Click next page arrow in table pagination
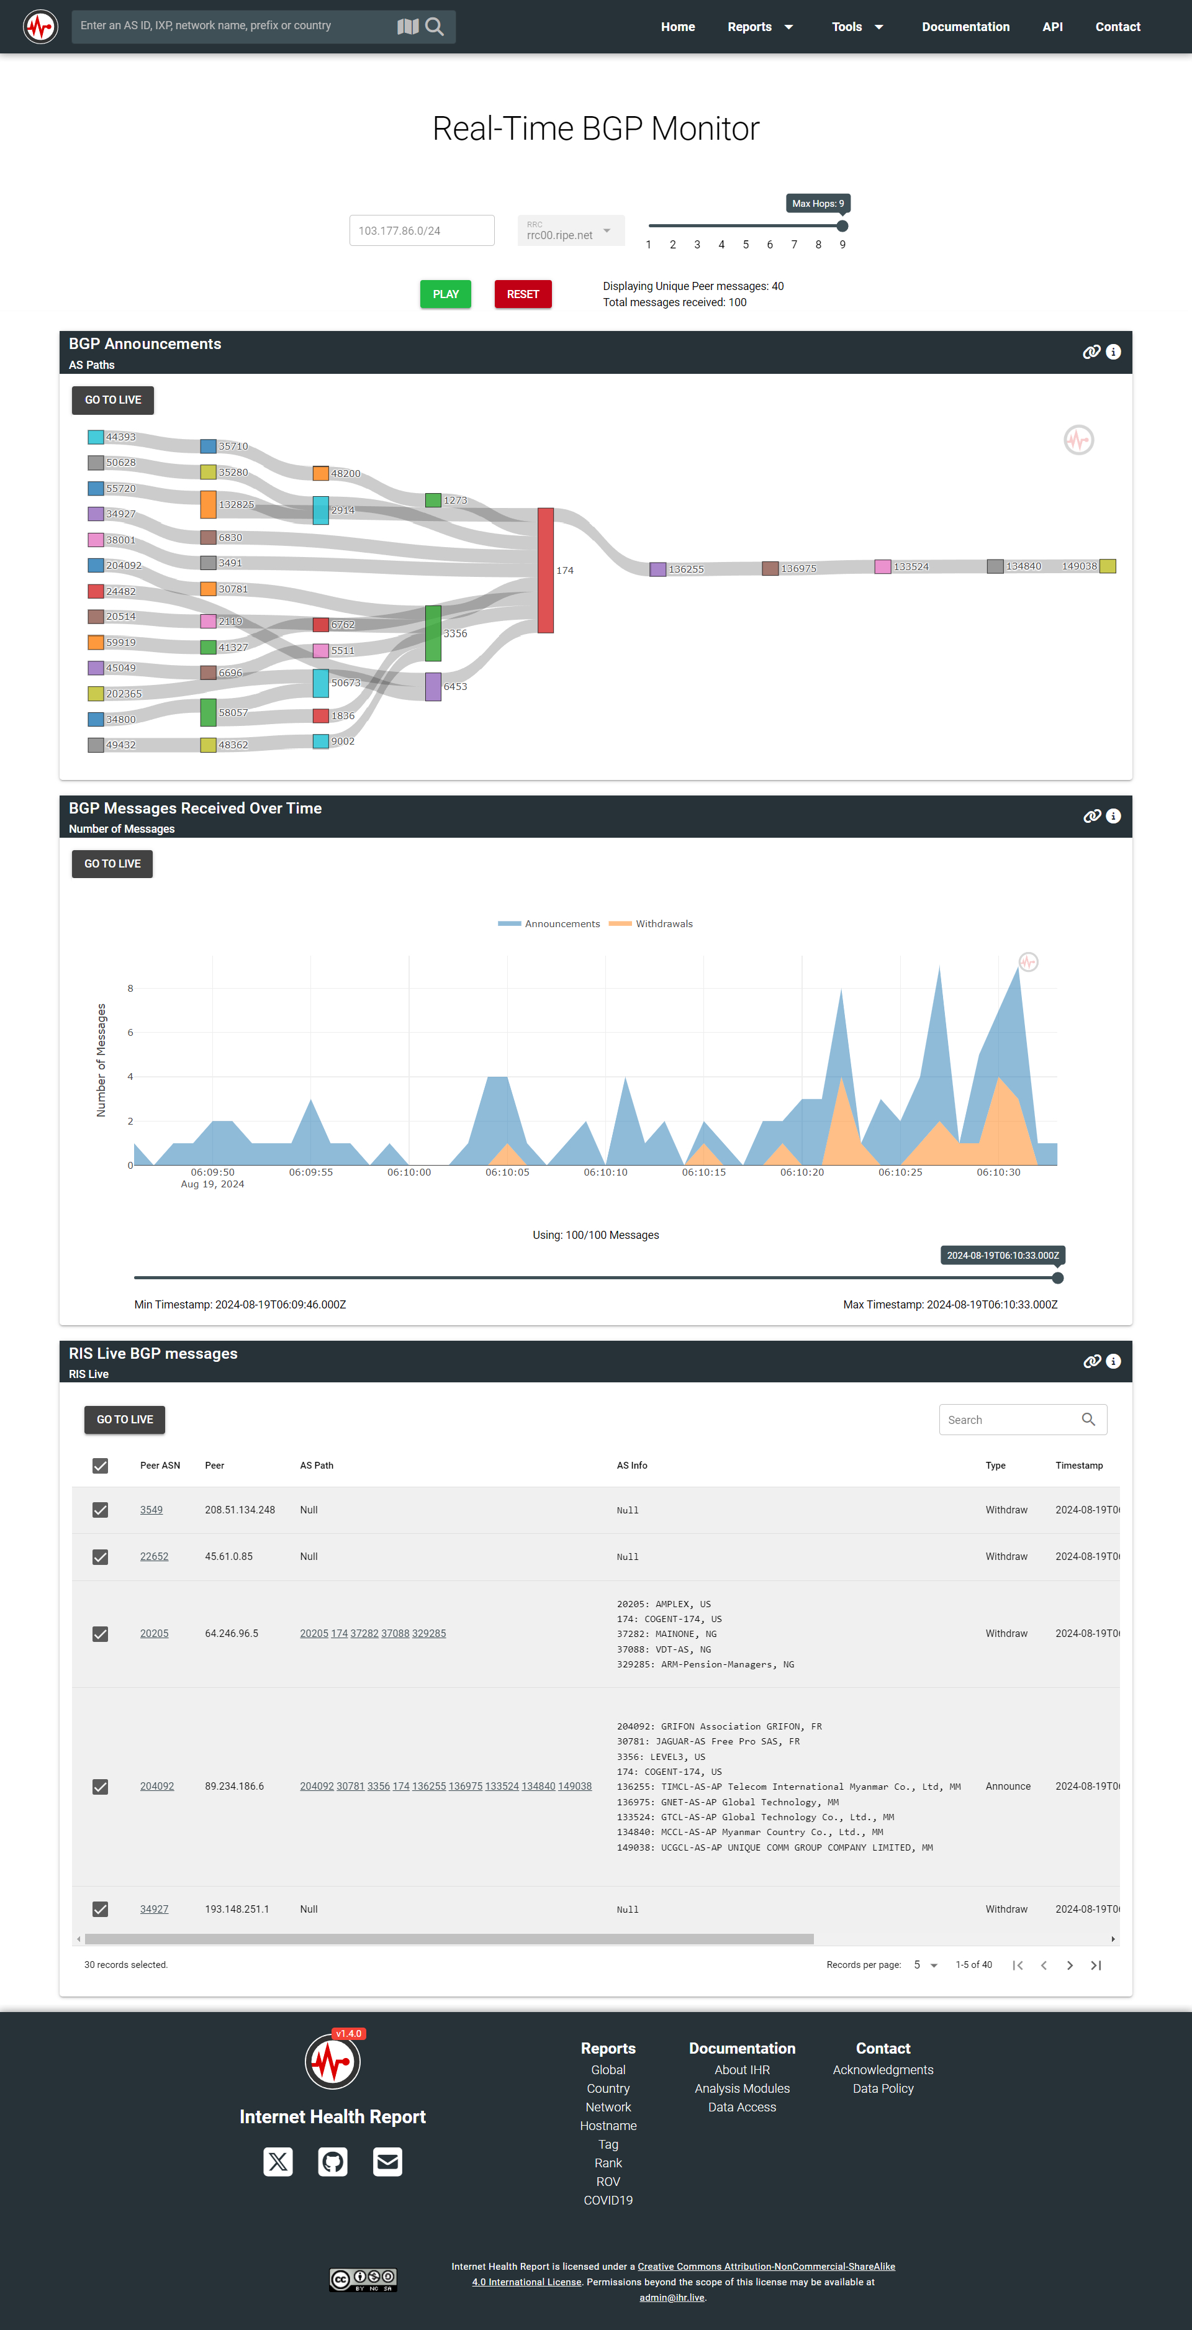 click(x=1070, y=1965)
